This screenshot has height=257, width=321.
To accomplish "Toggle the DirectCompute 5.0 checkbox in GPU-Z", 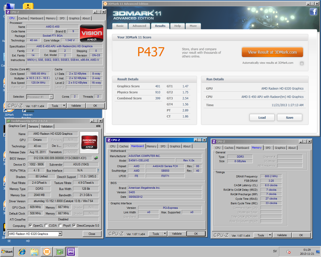I will (x=74, y=225).
